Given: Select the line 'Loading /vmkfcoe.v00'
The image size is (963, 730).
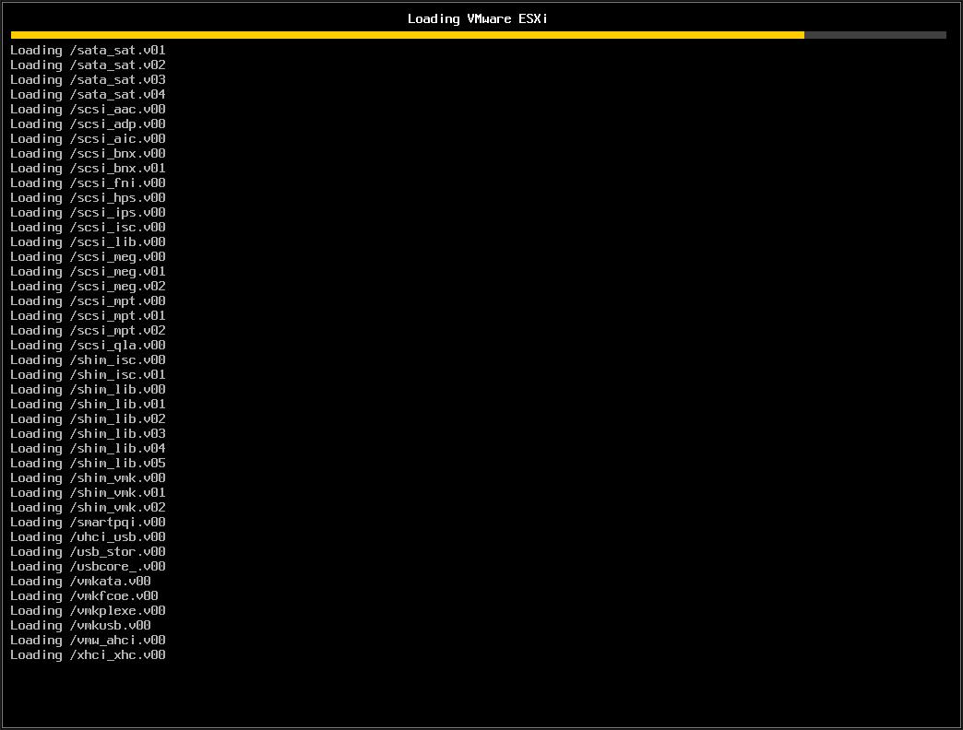Looking at the screenshot, I should 84,595.
